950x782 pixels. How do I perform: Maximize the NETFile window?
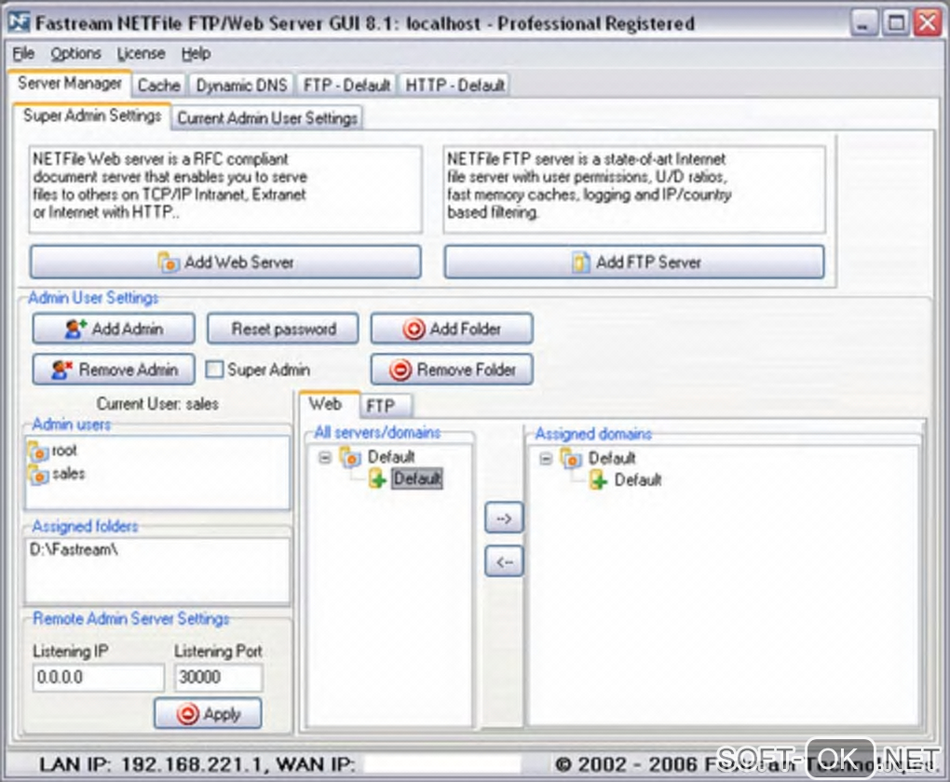tap(896, 23)
